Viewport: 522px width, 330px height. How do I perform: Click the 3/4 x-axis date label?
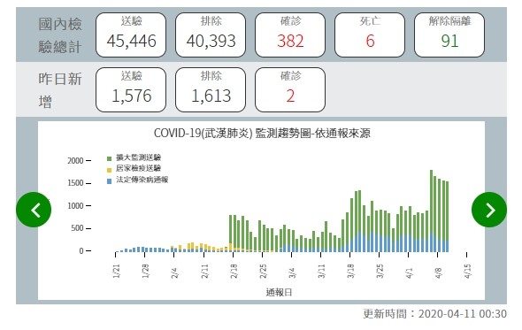[292, 272]
